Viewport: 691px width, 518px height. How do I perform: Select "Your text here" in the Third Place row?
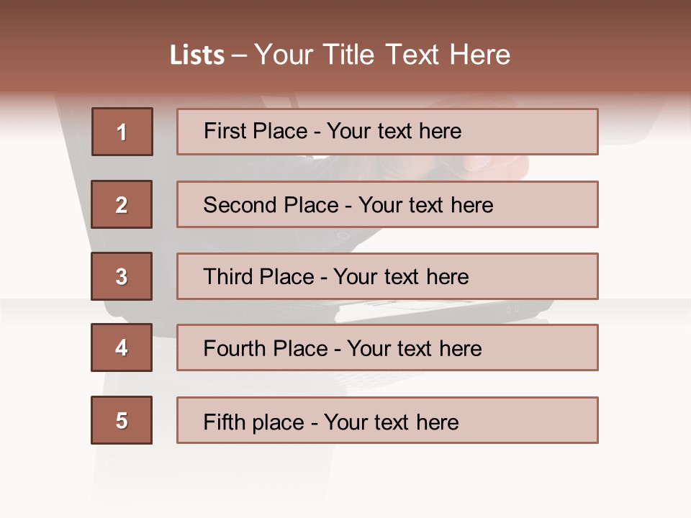point(401,277)
